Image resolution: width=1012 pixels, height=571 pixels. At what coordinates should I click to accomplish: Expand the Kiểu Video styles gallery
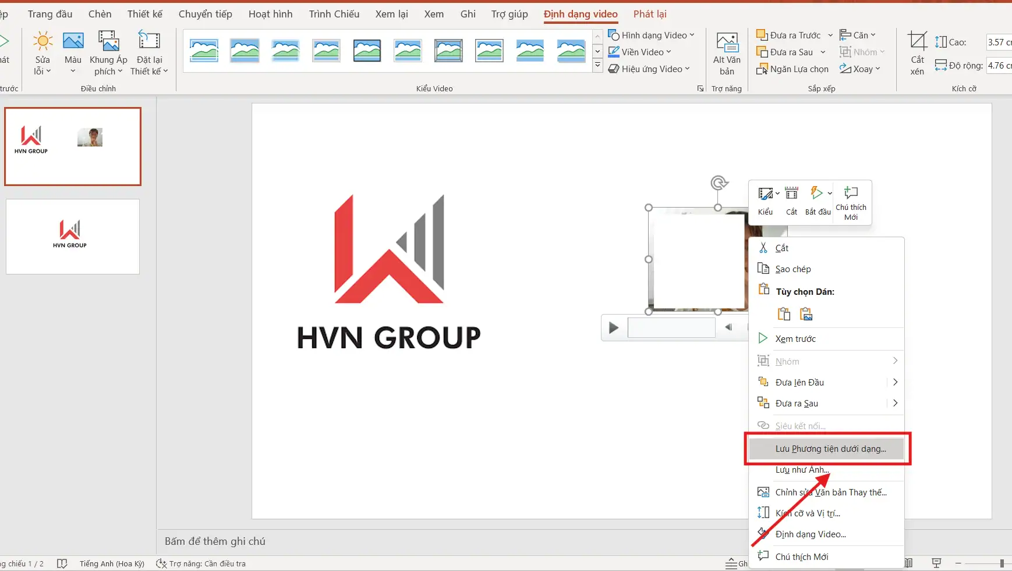[x=597, y=66]
